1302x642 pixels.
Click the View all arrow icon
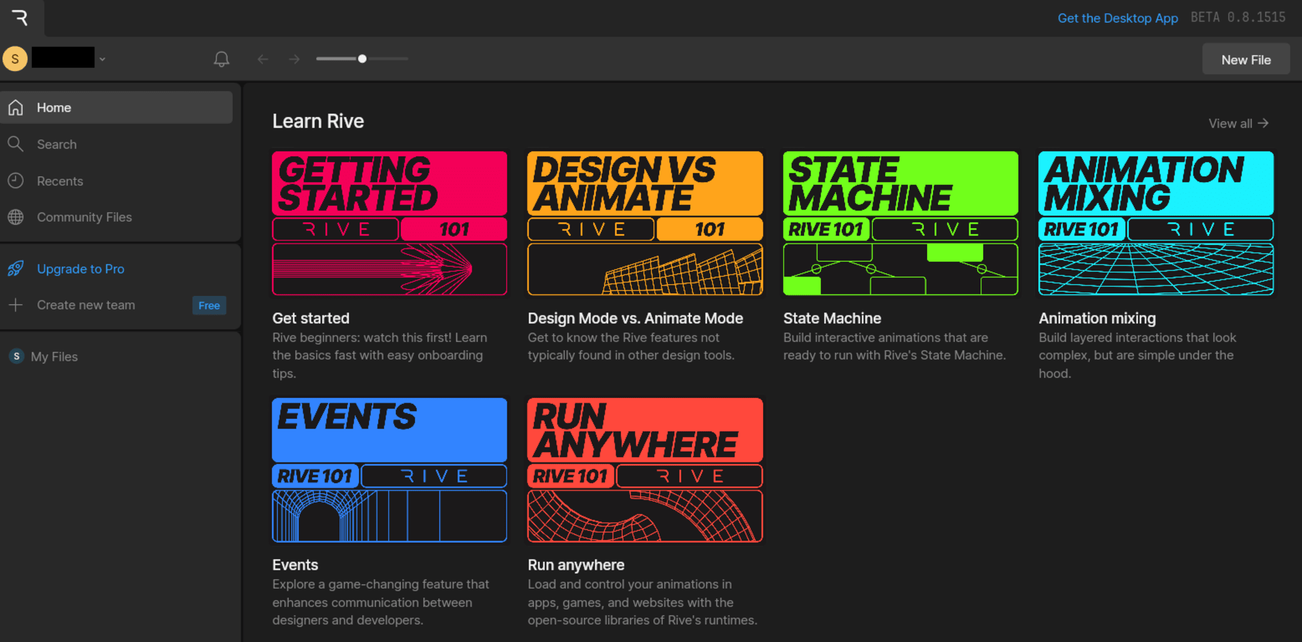click(x=1263, y=123)
